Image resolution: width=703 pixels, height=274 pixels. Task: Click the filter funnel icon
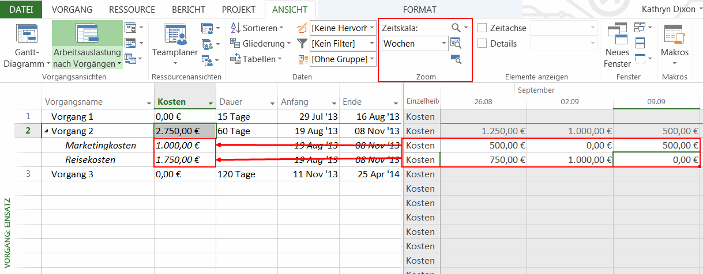click(x=302, y=43)
